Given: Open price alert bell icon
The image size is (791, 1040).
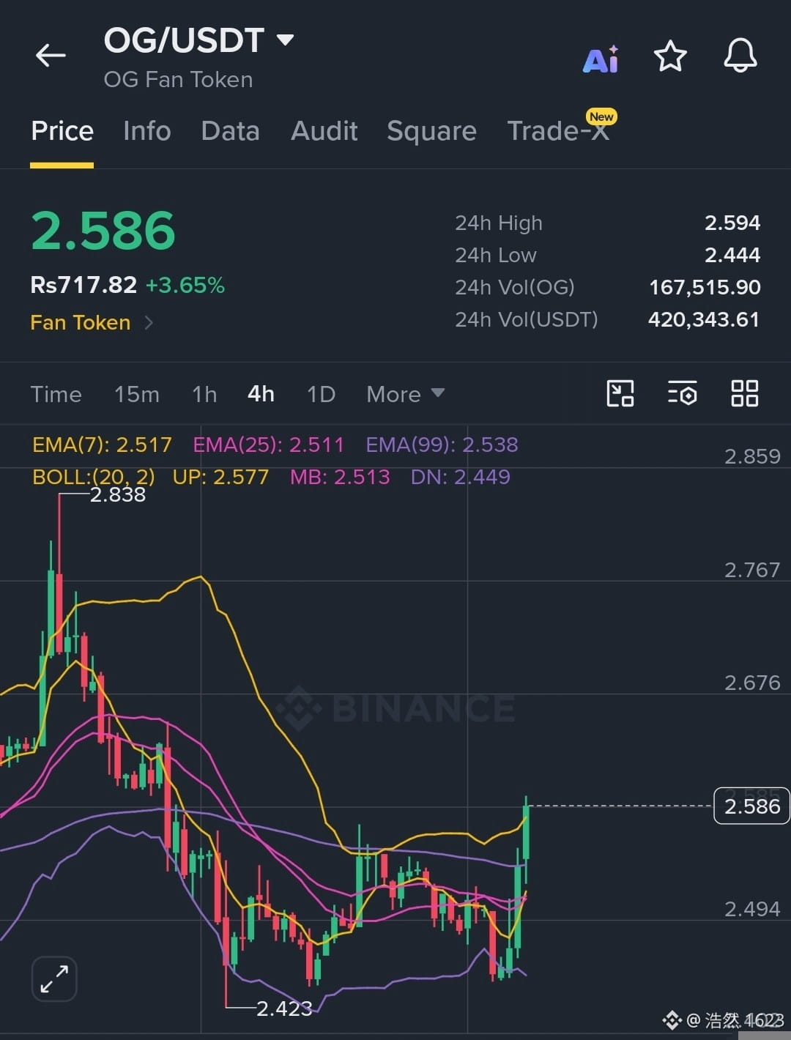Looking at the screenshot, I should point(740,56).
